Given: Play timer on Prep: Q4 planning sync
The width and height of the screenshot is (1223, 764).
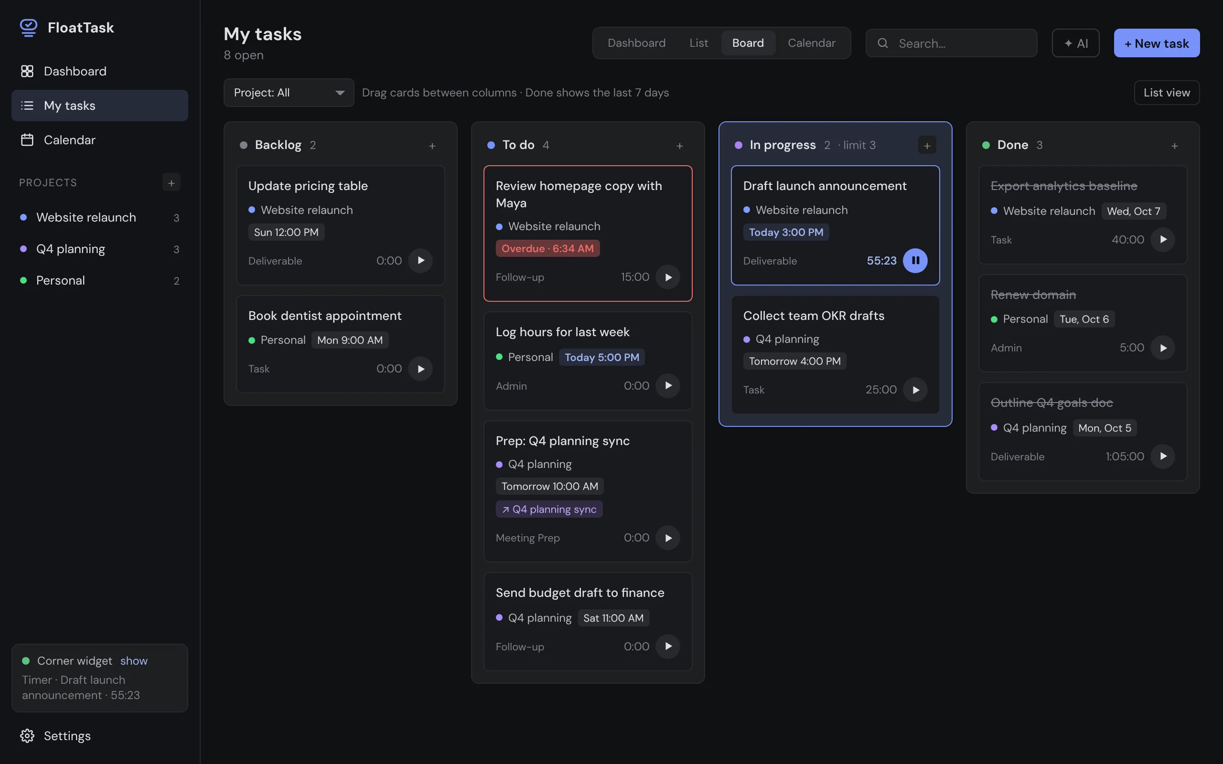Looking at the screenshot, I should coord(668,538).
